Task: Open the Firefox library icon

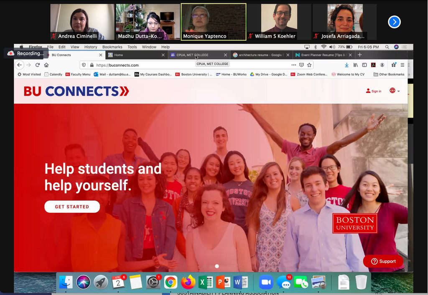Action: 356,65
